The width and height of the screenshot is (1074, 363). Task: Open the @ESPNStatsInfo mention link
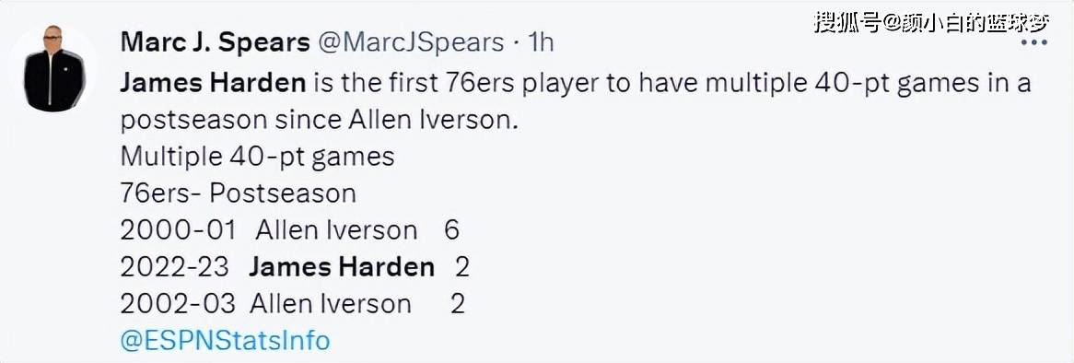pos(225,340)
